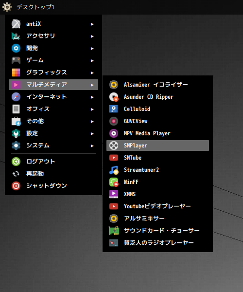
Task: Expand ゲーム submenu arrow
Action: [x=92, y=61]
